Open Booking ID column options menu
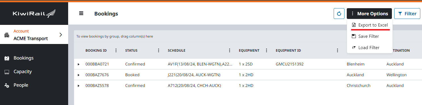This screenshot has width=422, height=105. [116, 51]
